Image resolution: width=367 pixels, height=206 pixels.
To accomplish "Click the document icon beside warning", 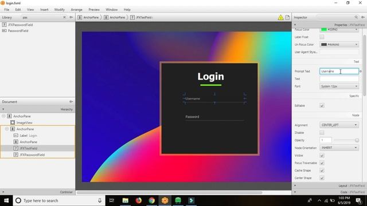I will click(x=287, y=17).
